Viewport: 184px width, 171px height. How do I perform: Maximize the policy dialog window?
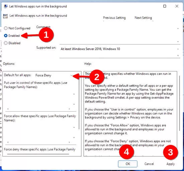[165, 6]
